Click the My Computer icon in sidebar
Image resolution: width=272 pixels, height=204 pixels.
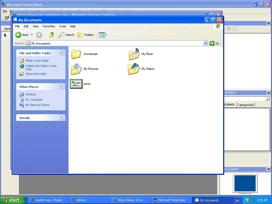point(22,100)
